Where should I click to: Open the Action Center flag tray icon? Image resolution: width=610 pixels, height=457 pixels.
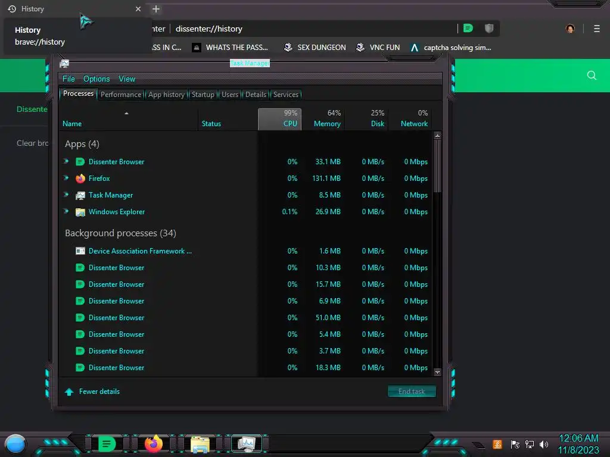[515, 444]
